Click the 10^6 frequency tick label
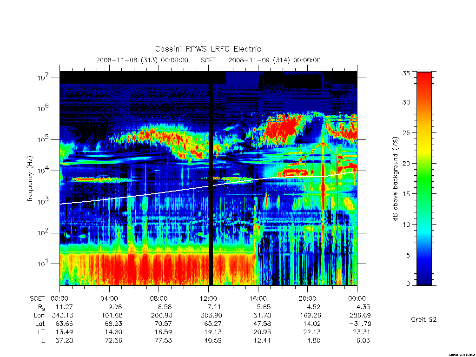 [x=43, y=108]
